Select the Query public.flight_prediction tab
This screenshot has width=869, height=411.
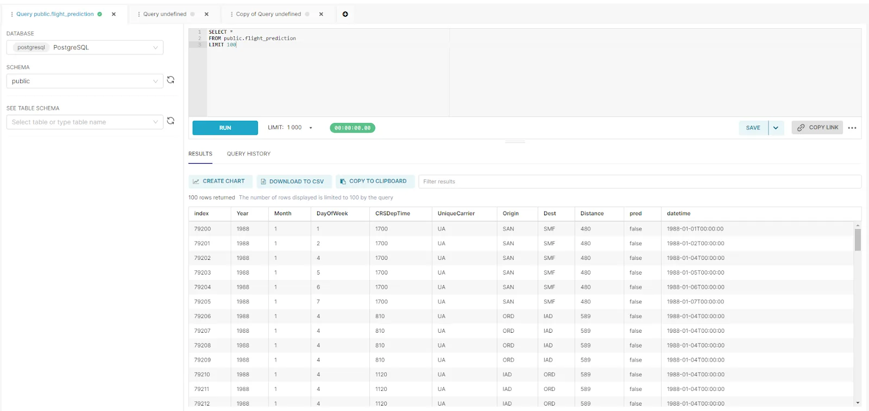(x=55, y=14)
